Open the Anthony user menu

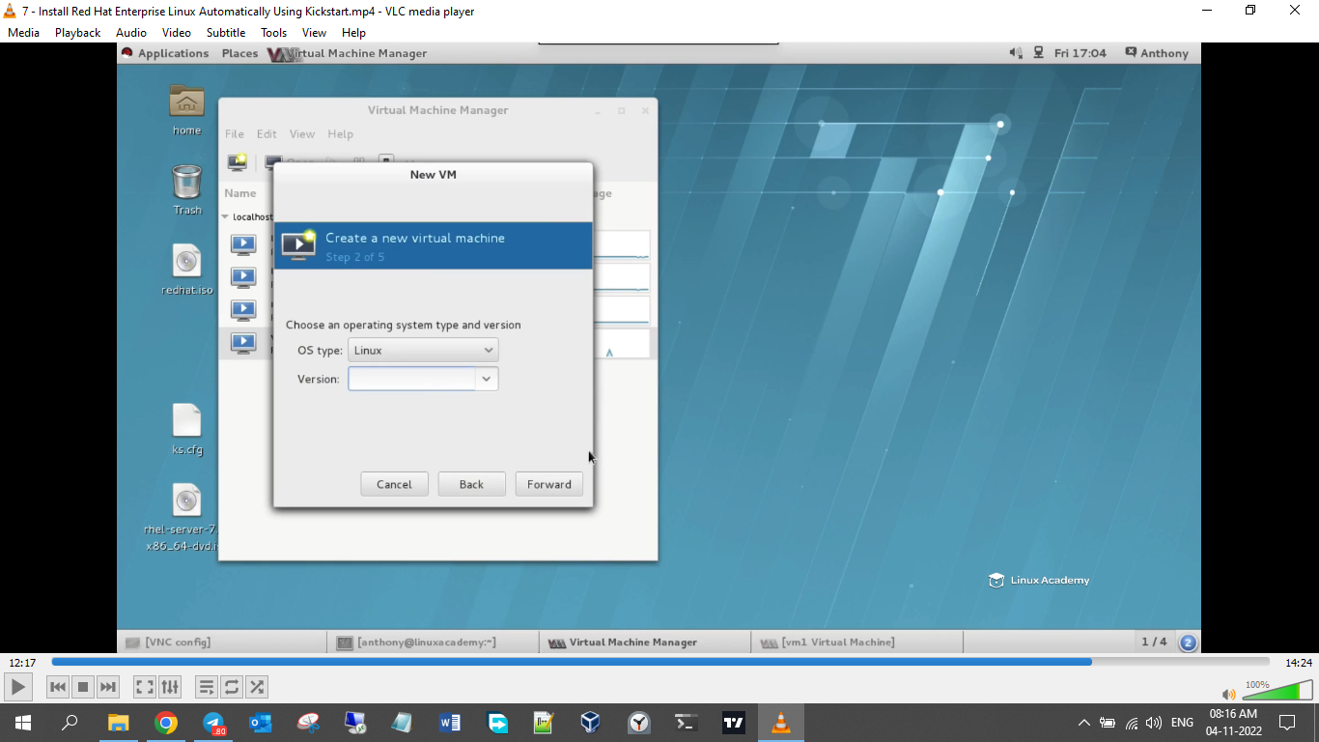click(x=1157, y=53)
